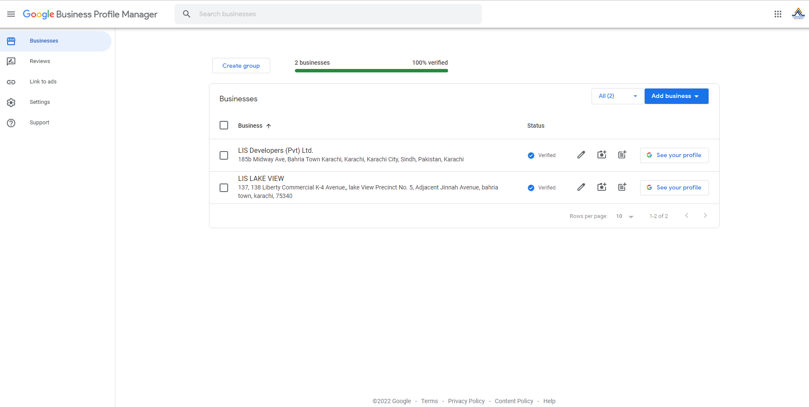The height and width of the screenshot is (407, 809).
Task: Select all businesses checkbox in header
Action: pyautogui.click(x=224, y=125)
